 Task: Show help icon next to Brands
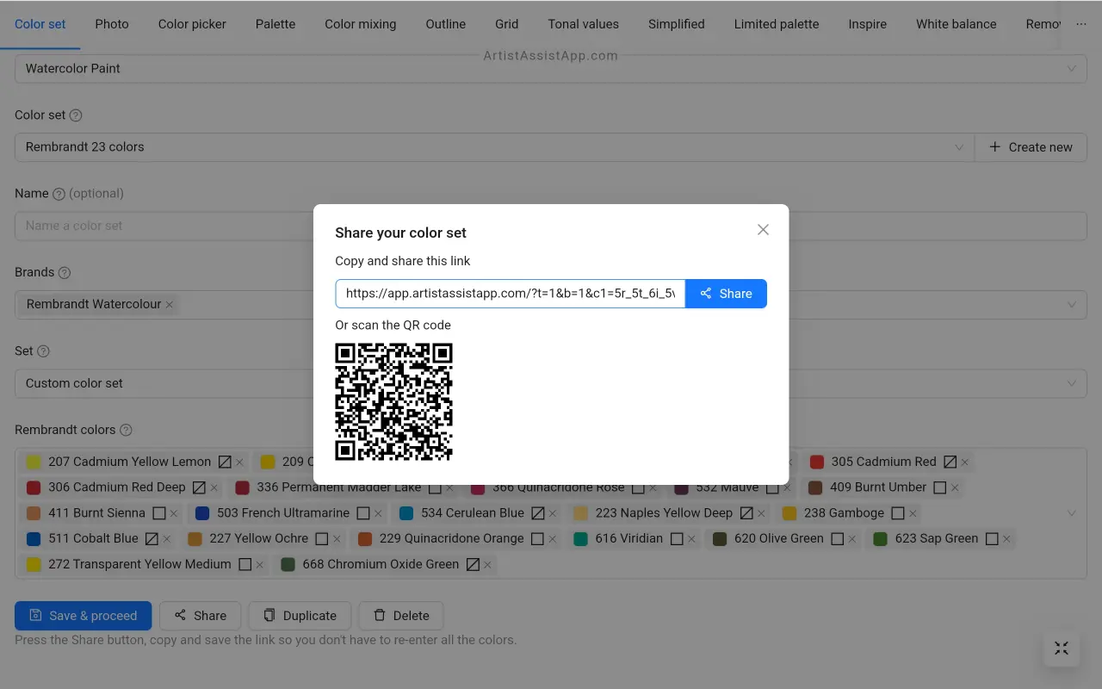[64, 273]
